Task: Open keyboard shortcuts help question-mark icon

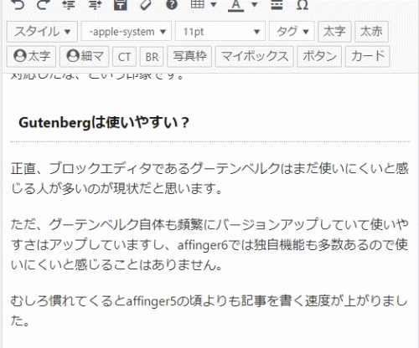Action: coord(172,4)
